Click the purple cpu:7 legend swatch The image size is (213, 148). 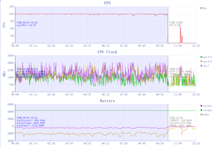[x=201, y=66]
